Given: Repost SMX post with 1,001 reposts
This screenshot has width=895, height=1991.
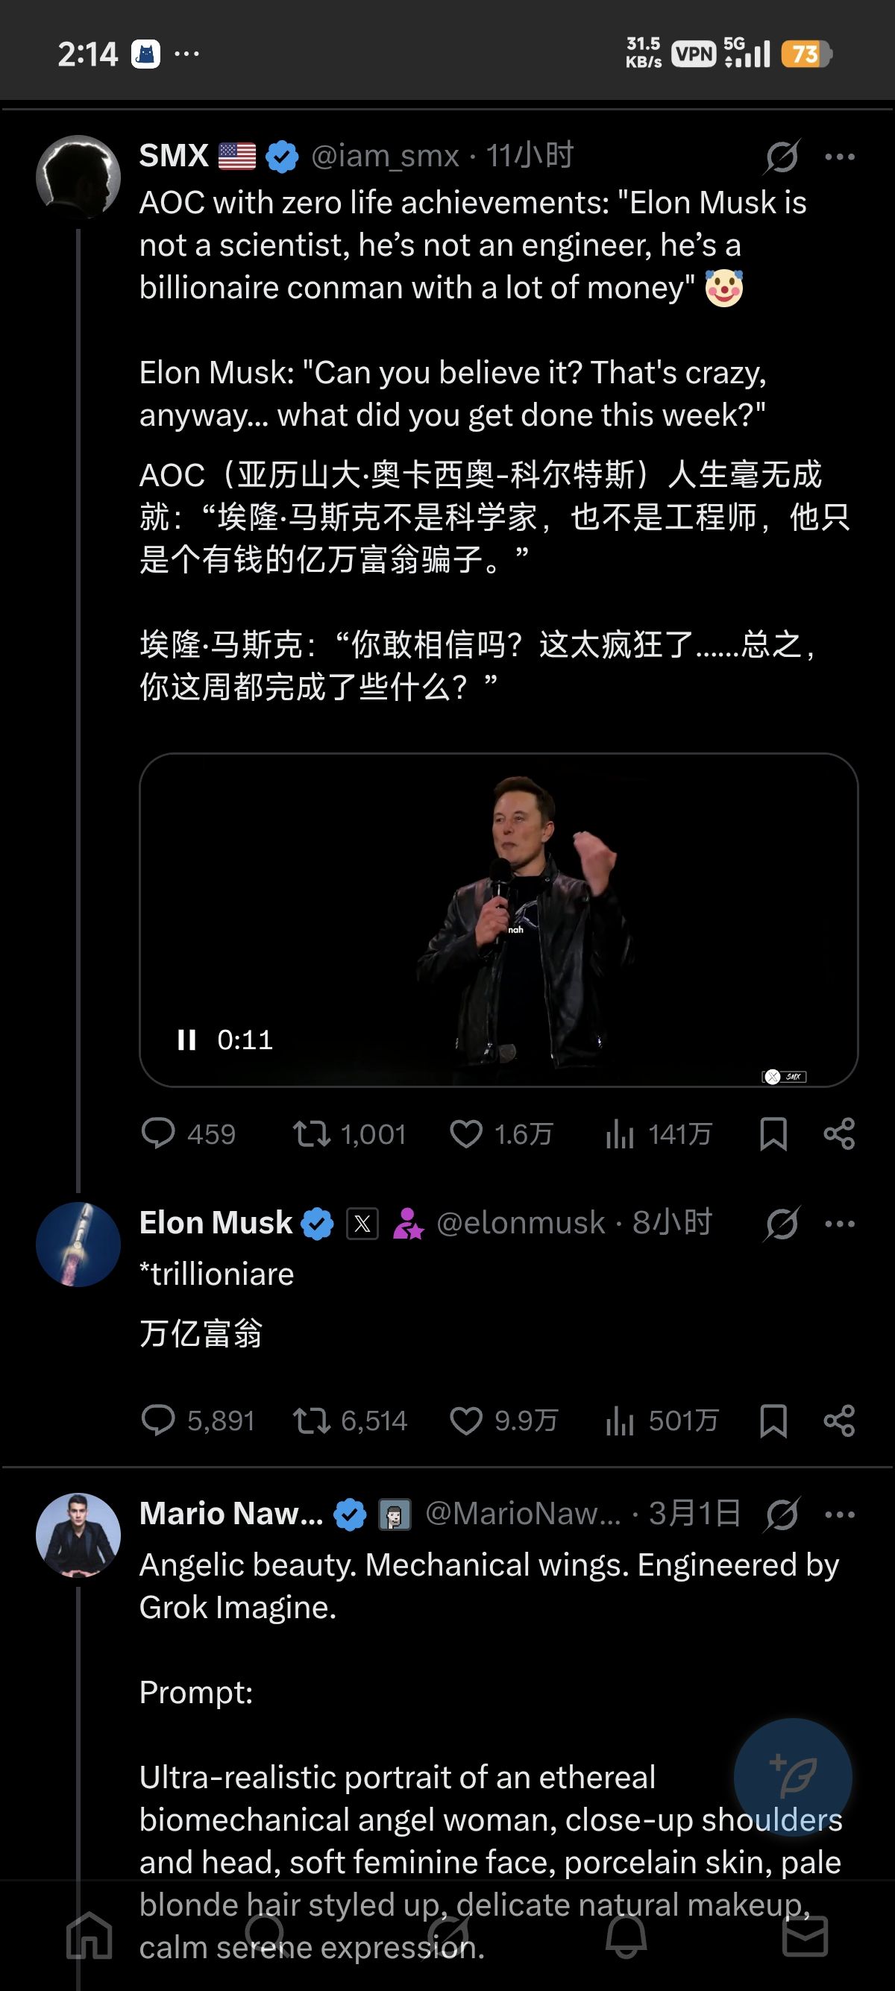Looking at the screenshot, I should (312, 1134).
